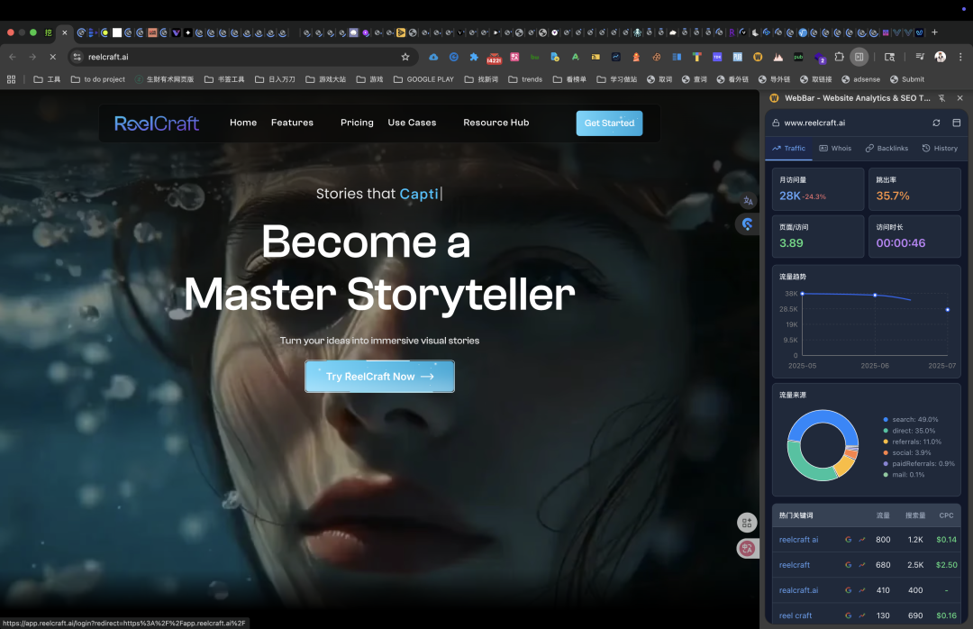Image resolution: width=973 pixels, height=629 pixels.
Task: Click the 00:00:46 visit duration value
Action: pyautogui.click(x=900, y=242)
